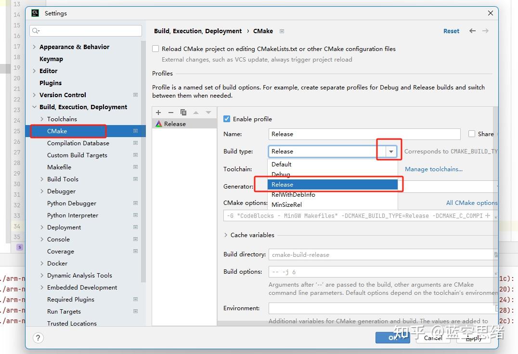Open help with the question mark icon

click(38, 338)
